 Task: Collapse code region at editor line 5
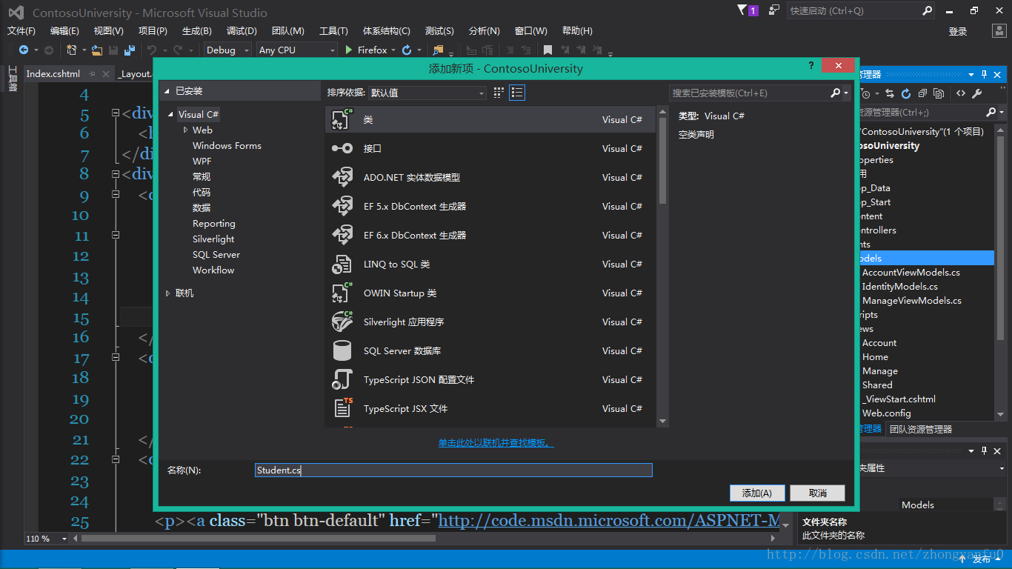tap(115, 113)
